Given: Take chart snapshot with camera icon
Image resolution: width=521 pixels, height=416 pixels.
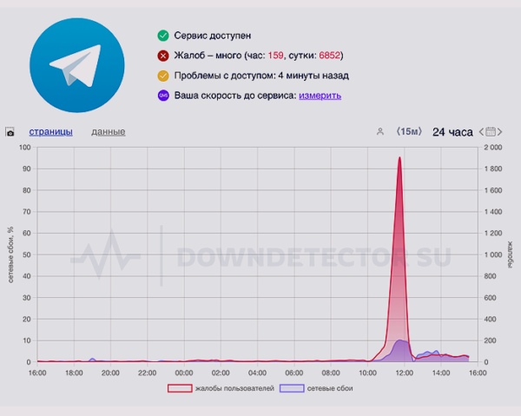Looking at the screenshot, I should 10,132.
